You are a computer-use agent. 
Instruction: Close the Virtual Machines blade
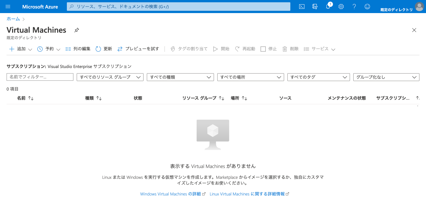[x=414, y=30]
